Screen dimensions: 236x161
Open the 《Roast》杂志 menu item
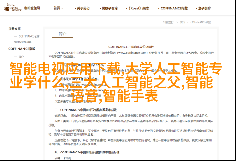(137, 8)
